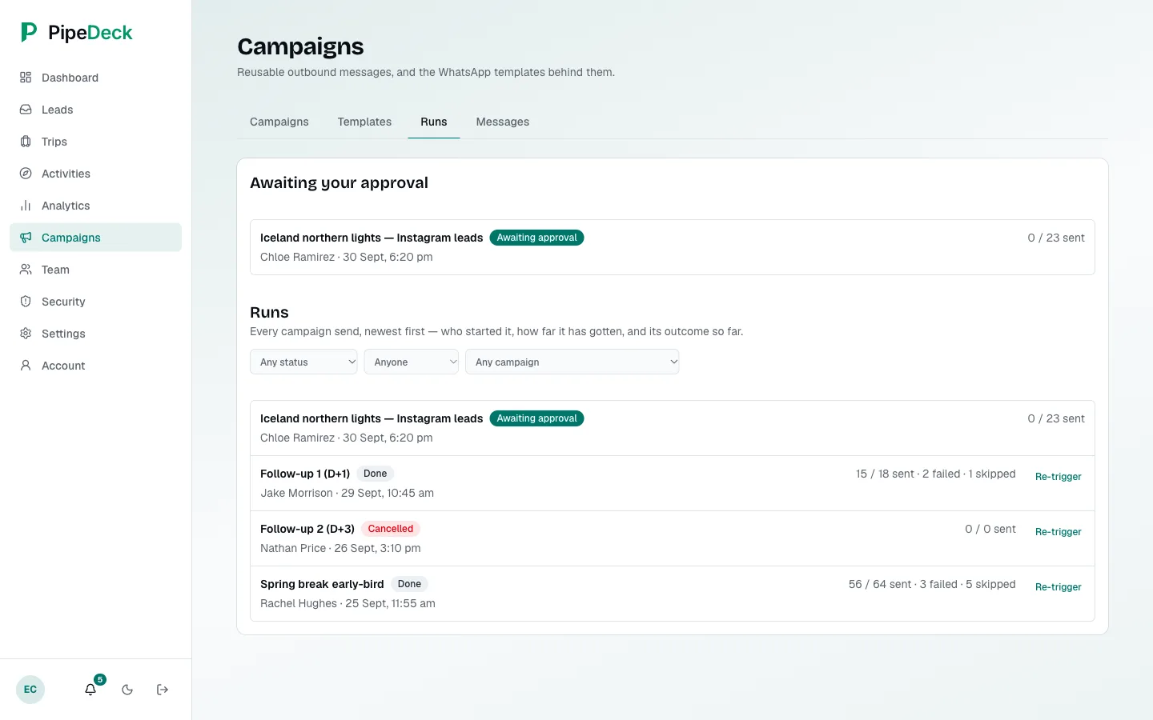The width and height of the screenshot is (1153, 720).
Task: Open the Any campaign dropdown
Action: [572, 362]
